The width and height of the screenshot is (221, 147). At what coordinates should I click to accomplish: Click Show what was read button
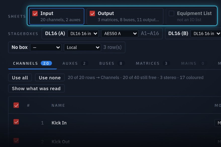pos(36,88)
